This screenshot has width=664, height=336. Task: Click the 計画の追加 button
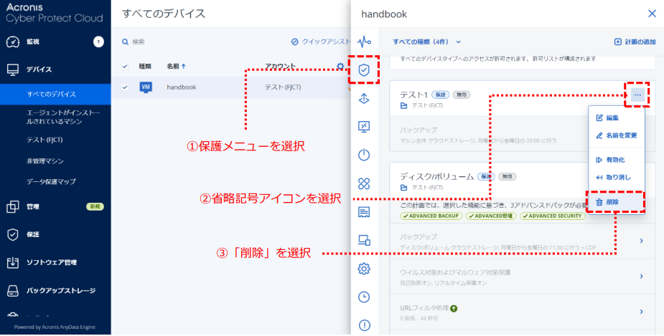click(x=635, y=42)
